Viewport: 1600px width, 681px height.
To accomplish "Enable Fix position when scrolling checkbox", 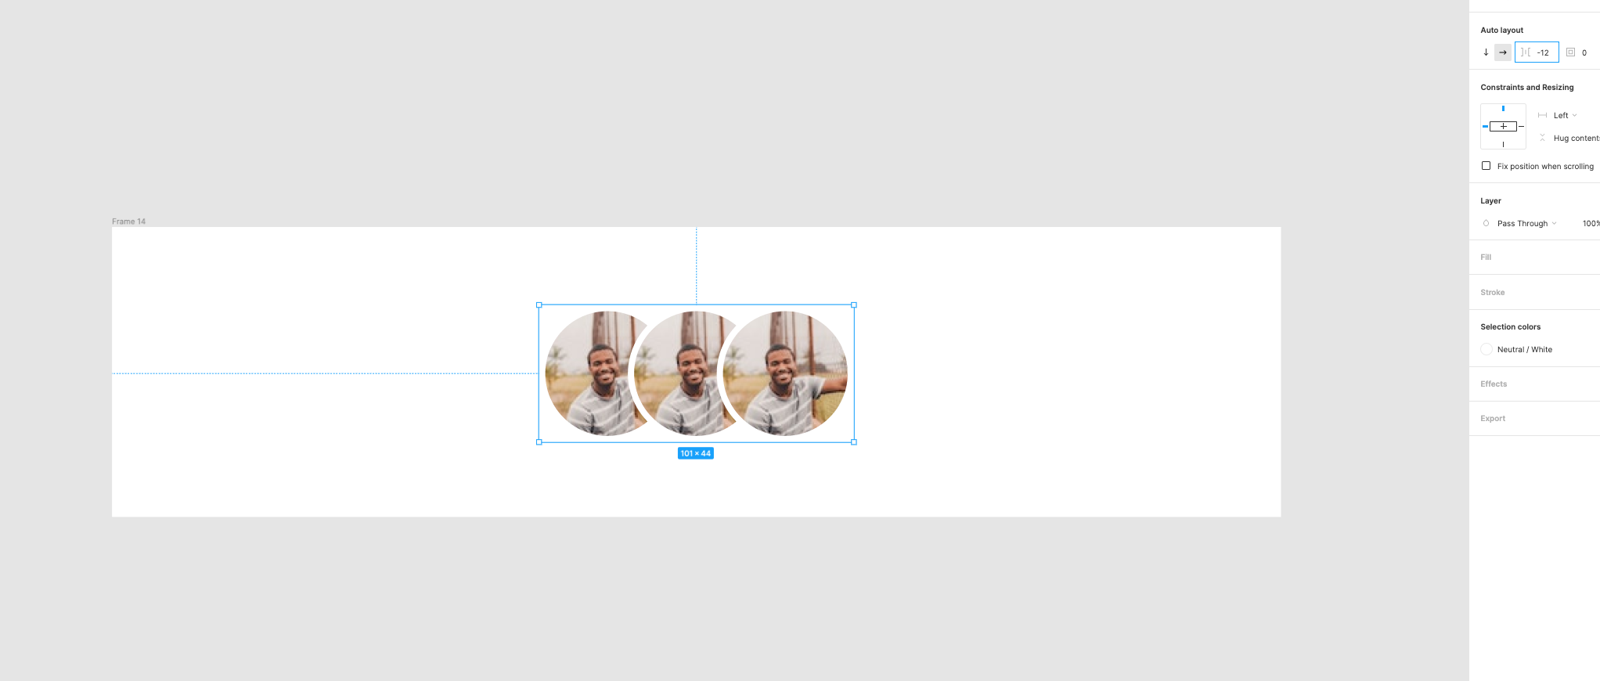I will click(x=1486, y=166).
